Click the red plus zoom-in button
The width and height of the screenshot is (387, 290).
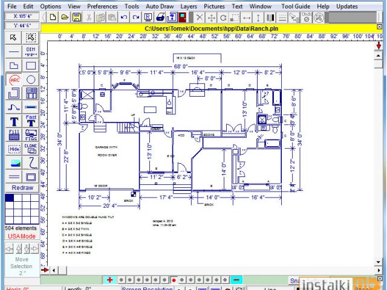pos(109,280)
